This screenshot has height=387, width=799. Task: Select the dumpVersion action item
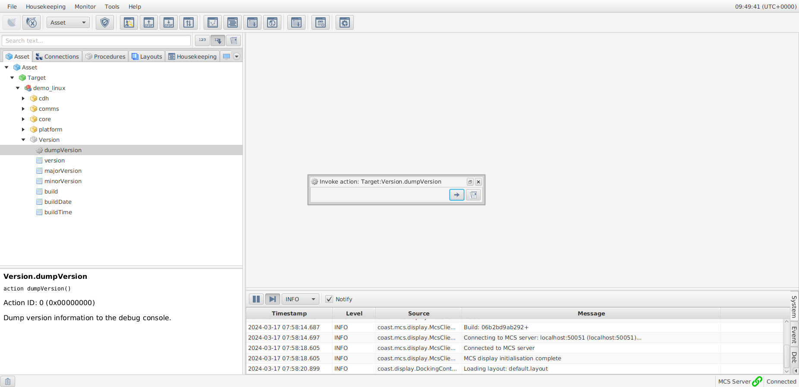[121, 150]
